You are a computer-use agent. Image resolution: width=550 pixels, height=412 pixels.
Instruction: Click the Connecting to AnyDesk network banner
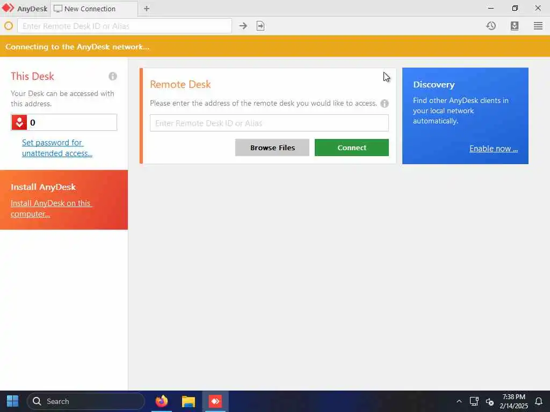(275, 46)
